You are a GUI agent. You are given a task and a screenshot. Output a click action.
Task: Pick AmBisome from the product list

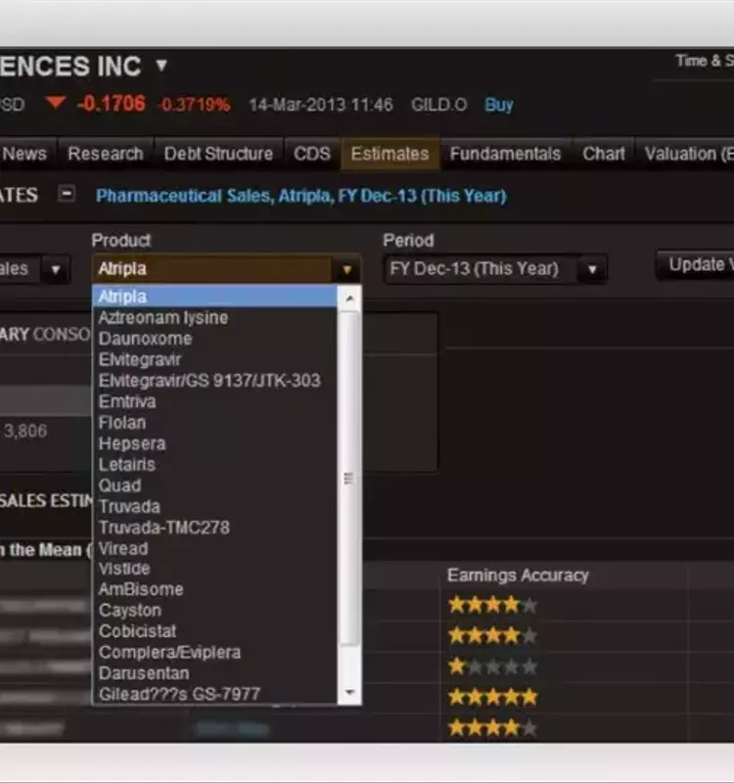(214, 589)
